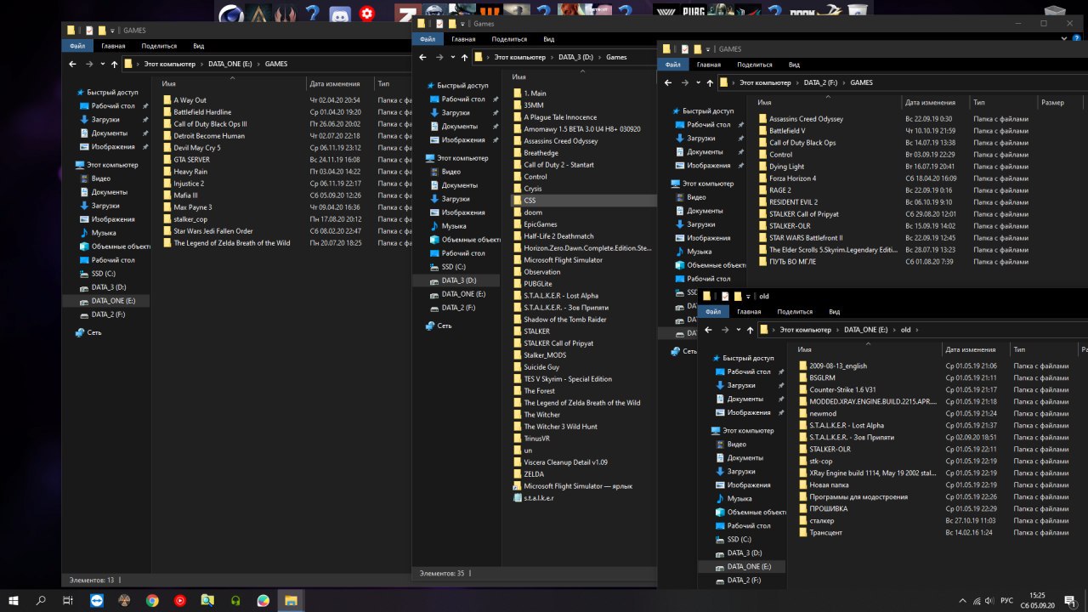Open the Вид tab in the F: GAMES window
The width and height of the screenshot is (1088, 612).
tap(794, 65)
